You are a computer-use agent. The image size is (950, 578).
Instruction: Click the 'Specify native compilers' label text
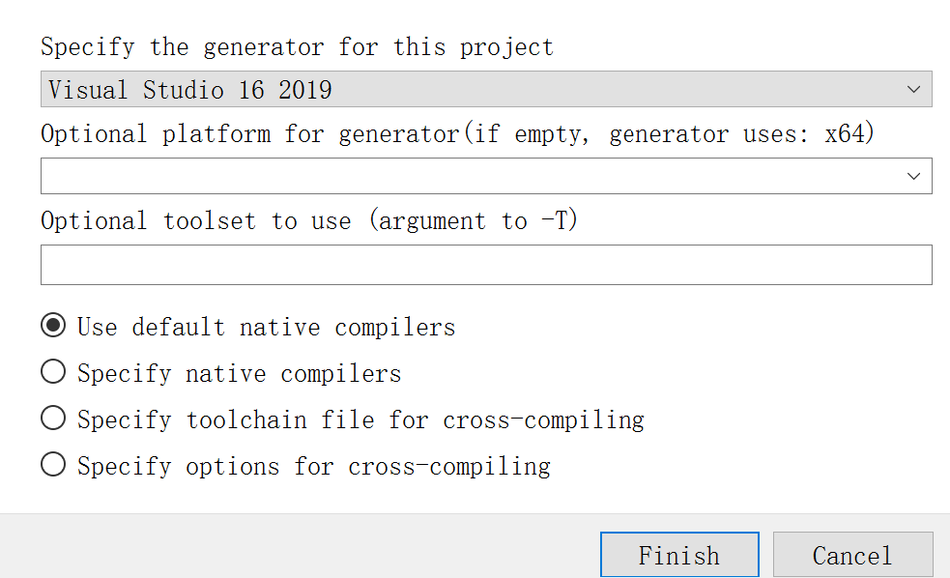(x=239, y=373)
